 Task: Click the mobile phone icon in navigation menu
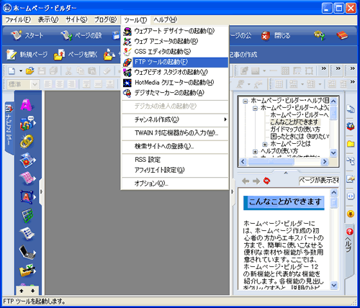pos(27,252)
